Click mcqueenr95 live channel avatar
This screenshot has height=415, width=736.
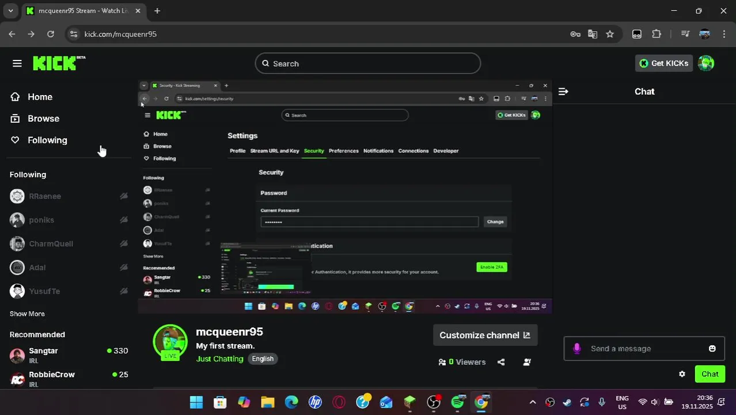pos(170,342)
